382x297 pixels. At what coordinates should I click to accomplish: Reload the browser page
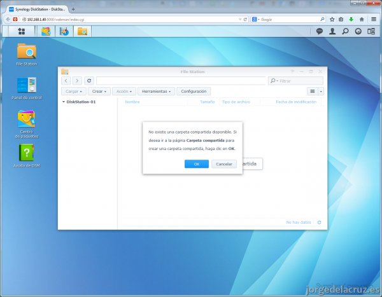(x=245, y=20)
